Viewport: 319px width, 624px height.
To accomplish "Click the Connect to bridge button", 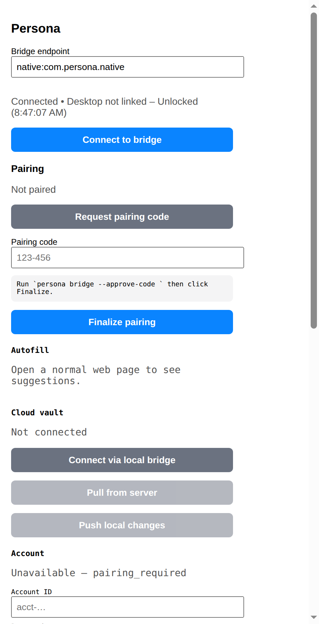I will coord(122,140).
